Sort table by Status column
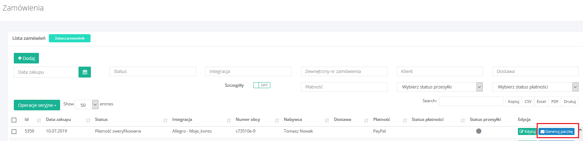Viewport: 583px width, 141px height. tap(101, 119)
